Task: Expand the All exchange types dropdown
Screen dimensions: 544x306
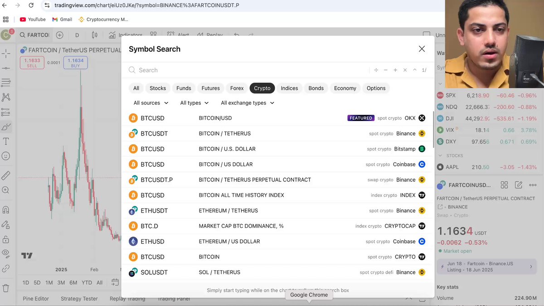Action: (248, 103)
